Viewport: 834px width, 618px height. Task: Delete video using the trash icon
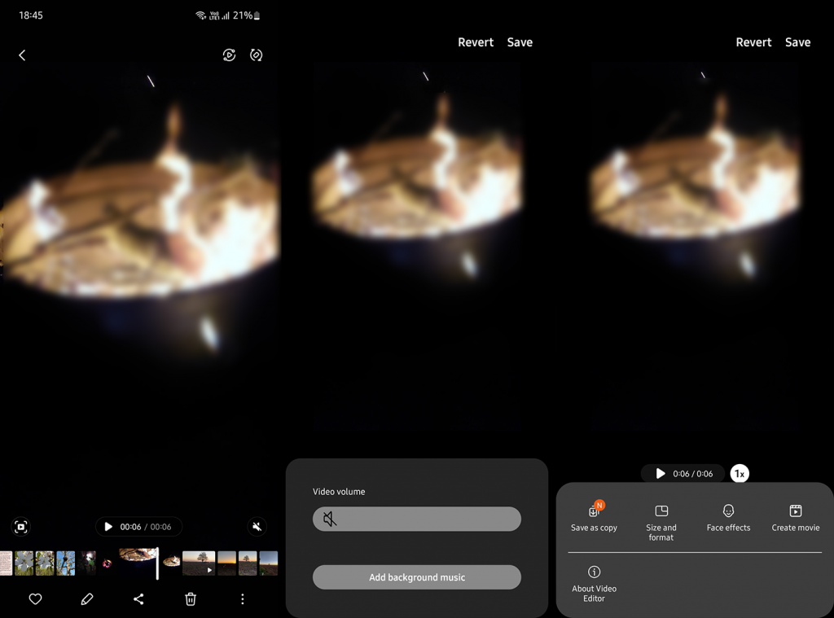[x=191, y=599]
